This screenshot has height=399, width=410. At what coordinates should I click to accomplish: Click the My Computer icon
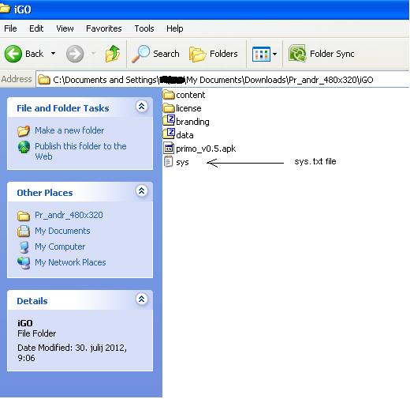click(x=24, y=247)
